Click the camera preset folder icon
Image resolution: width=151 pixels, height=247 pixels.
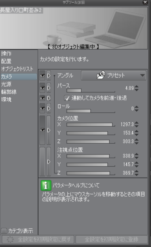tap(101, 75)
